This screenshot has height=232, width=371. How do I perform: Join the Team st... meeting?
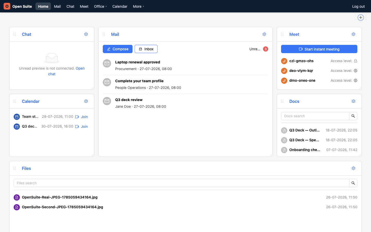pyautogui.click(x=82, y=117)
